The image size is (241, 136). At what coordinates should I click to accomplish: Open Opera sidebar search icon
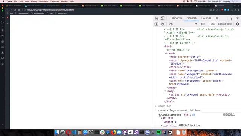3,17
